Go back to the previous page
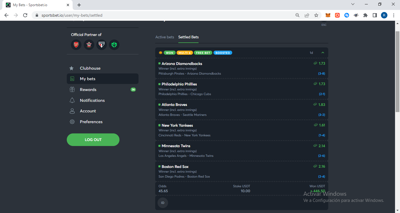Viewport: 400px width, 213px height. pos(6,15)
